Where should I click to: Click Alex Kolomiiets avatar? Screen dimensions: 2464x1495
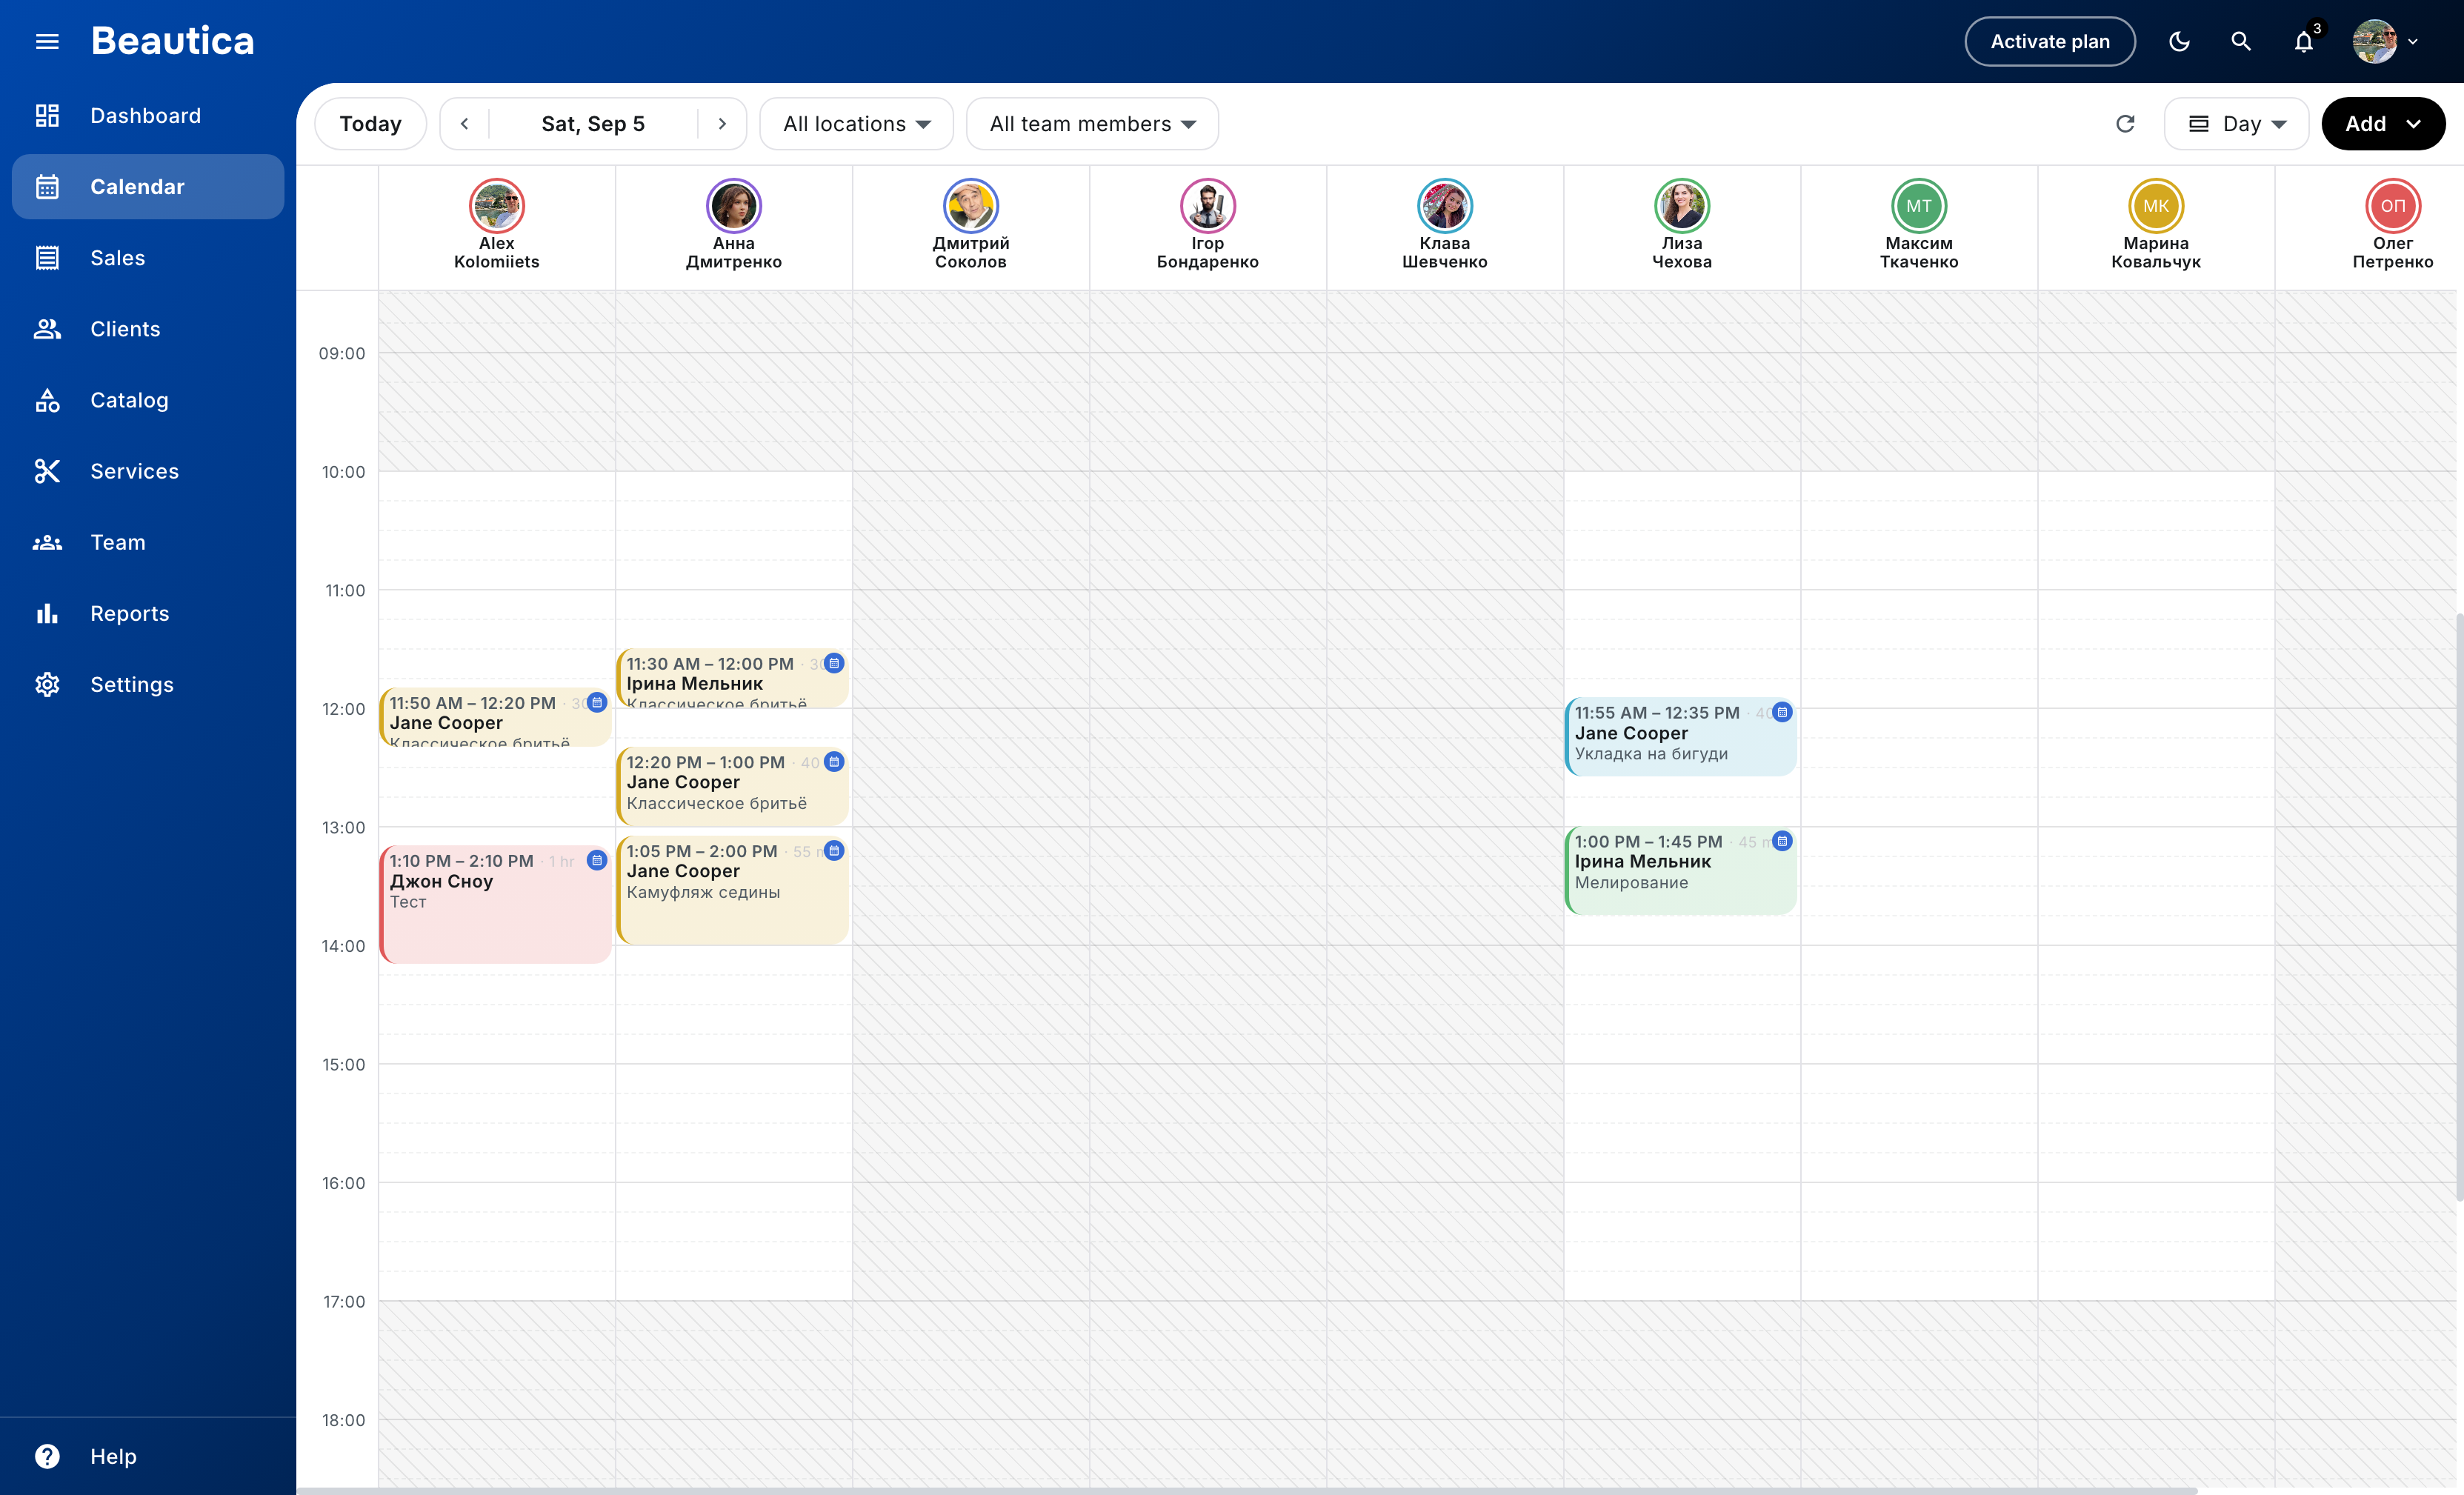click(x=497, y=206)
